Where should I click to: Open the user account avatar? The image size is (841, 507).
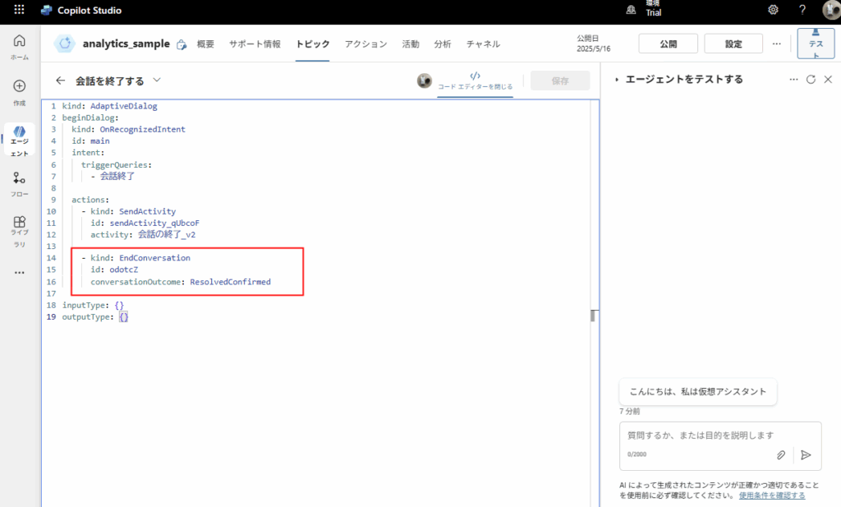click(x=831, y=10)
